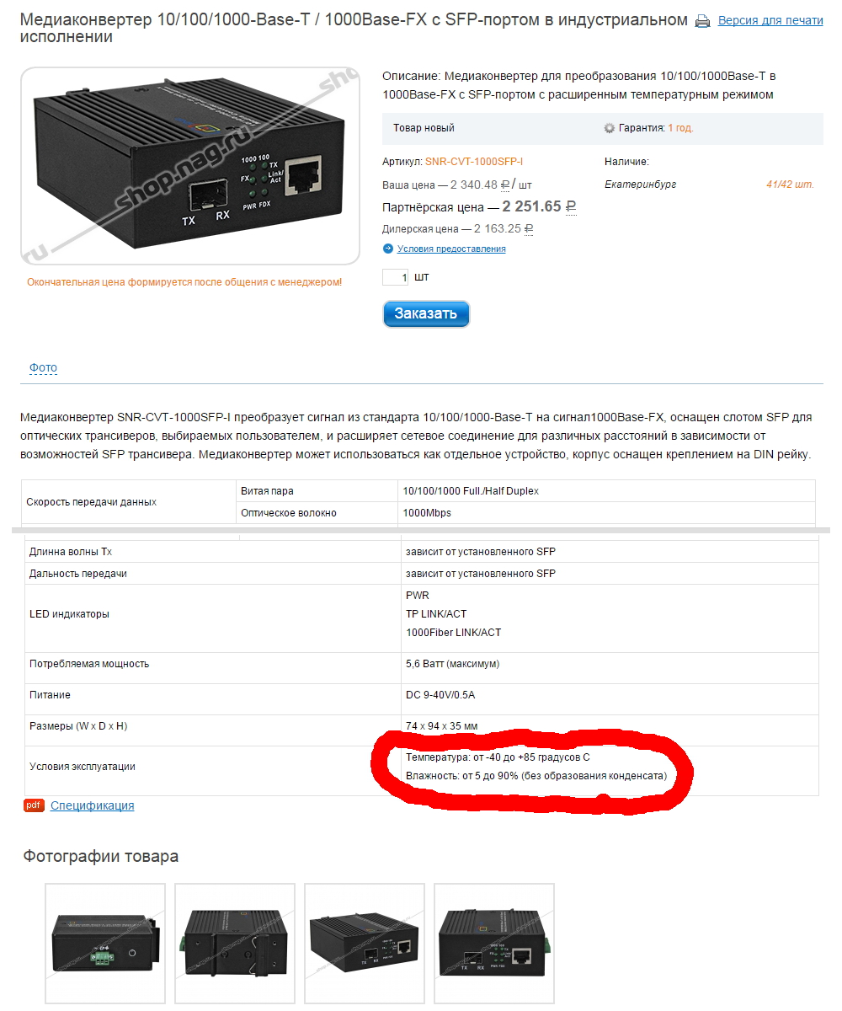Switch to the Фото tab
Viewport: 842px width, 1011px height.
click(43, 368)
